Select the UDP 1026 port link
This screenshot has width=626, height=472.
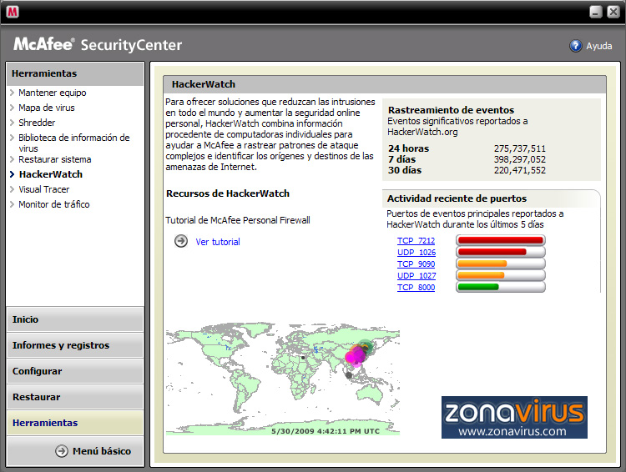pos(416,252)
